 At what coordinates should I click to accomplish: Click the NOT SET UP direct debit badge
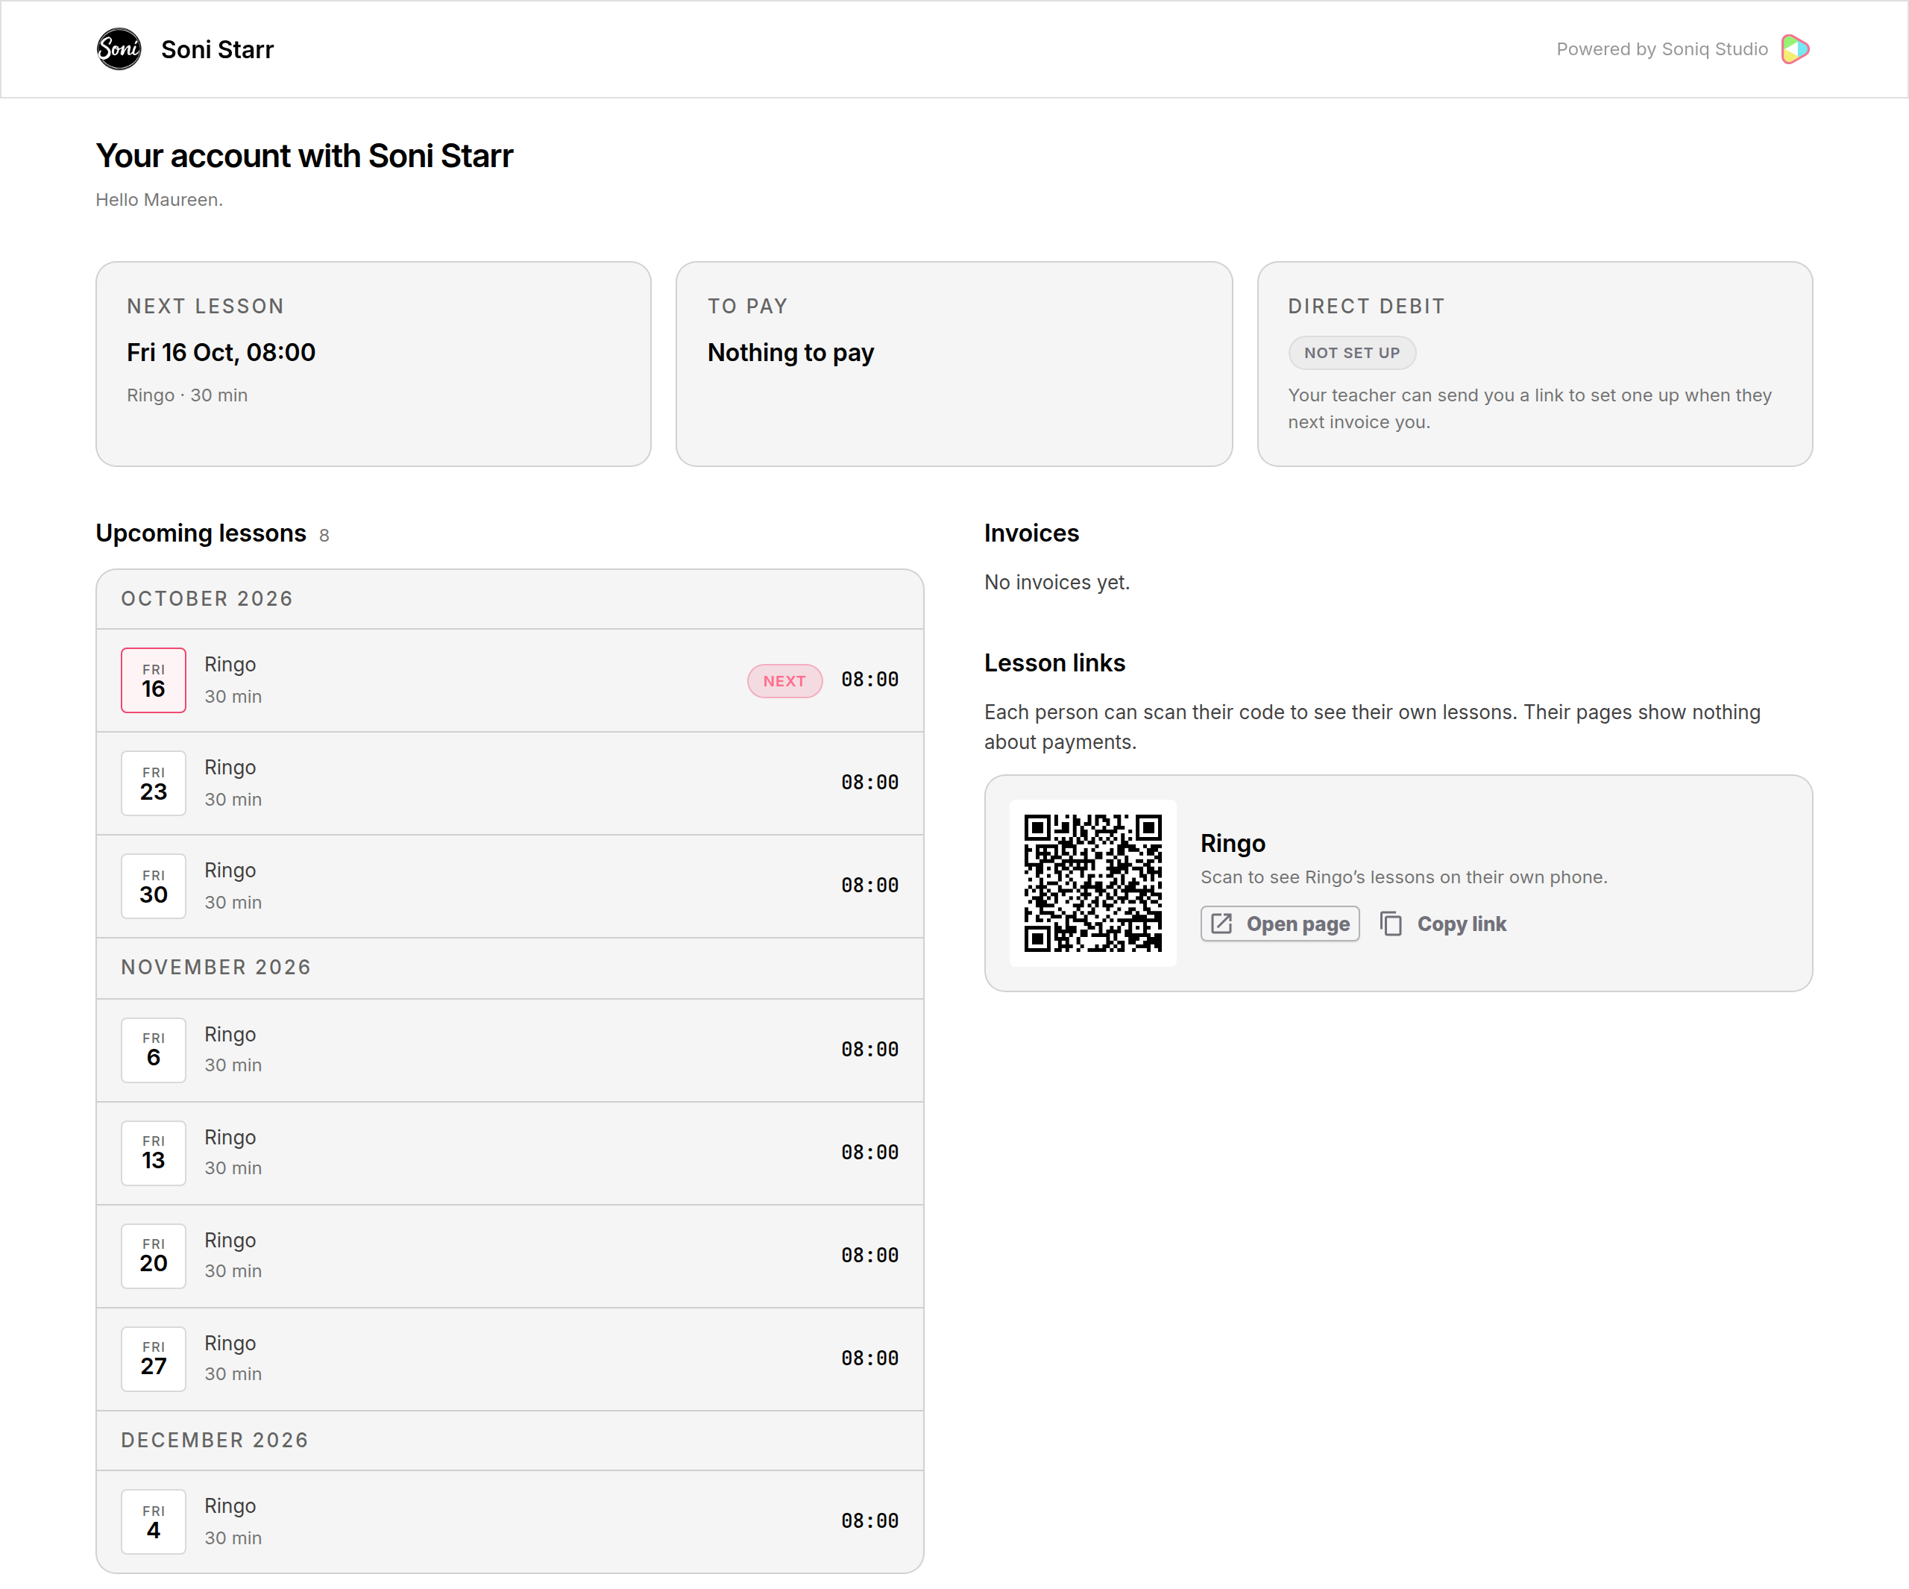click(x=1352, y=353)
